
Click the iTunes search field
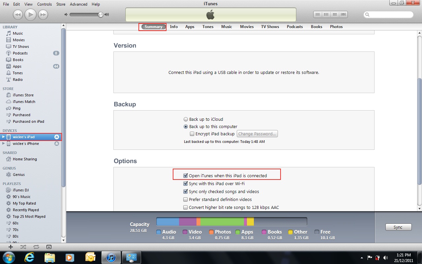[388, 15]
